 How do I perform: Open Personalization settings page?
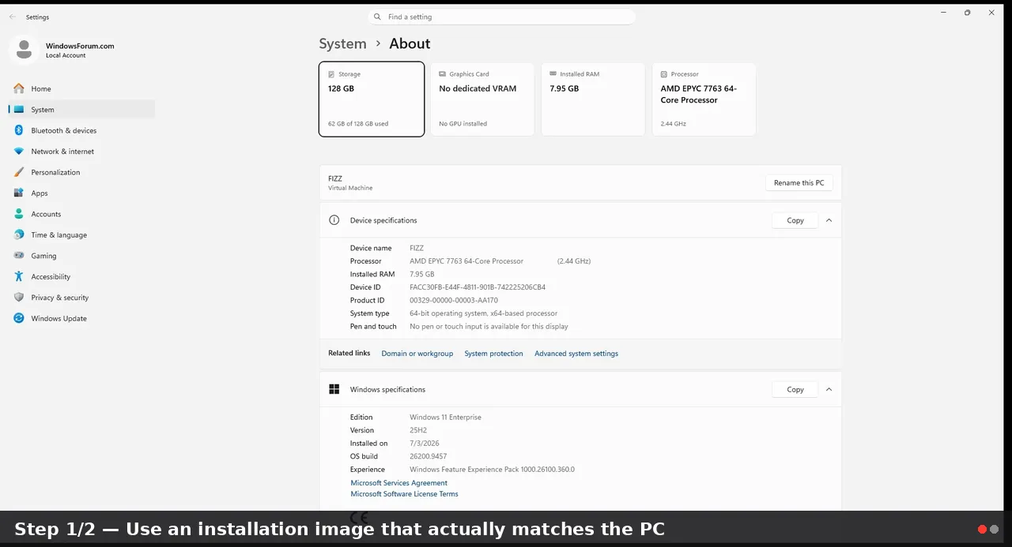[81, 172]
